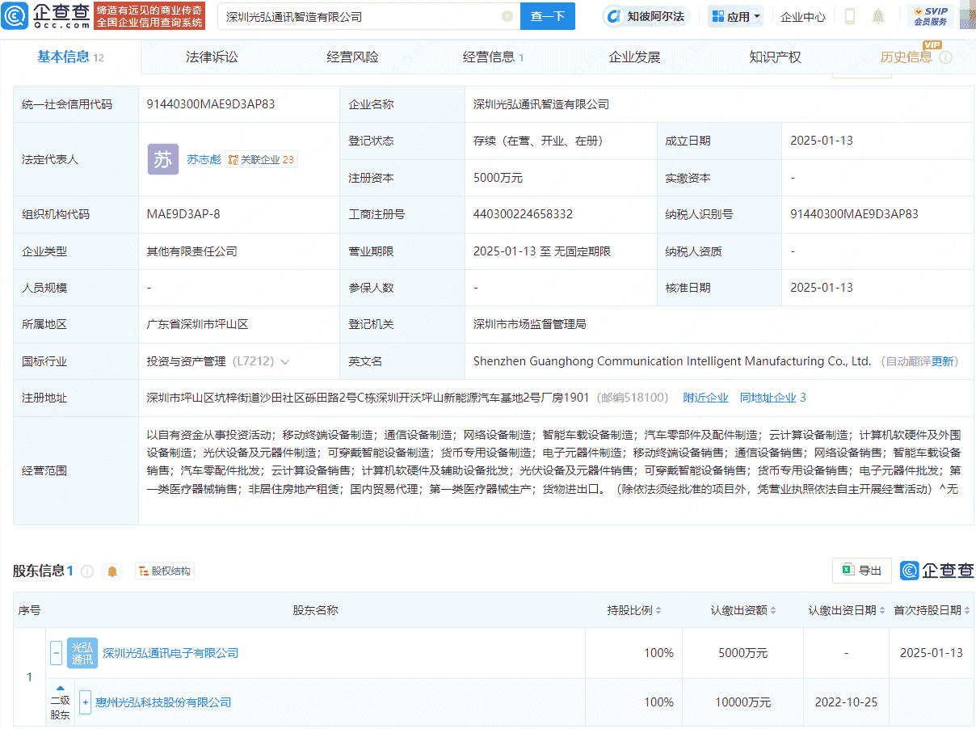Open the 知识产权 tab

(x=774, y=57)
